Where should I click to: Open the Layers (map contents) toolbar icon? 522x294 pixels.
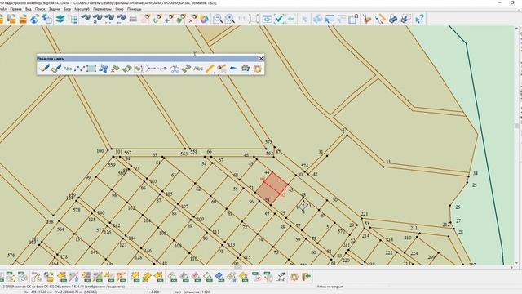pyautogui.click(x=60, y=19)
